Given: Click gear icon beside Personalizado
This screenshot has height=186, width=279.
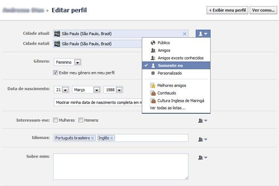Looking at the screenshot, I should [x=153, y=73].
